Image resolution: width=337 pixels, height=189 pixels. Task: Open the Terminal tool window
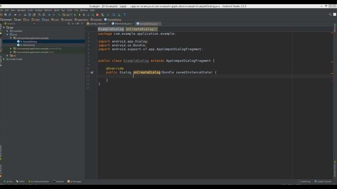coord(58,182)
